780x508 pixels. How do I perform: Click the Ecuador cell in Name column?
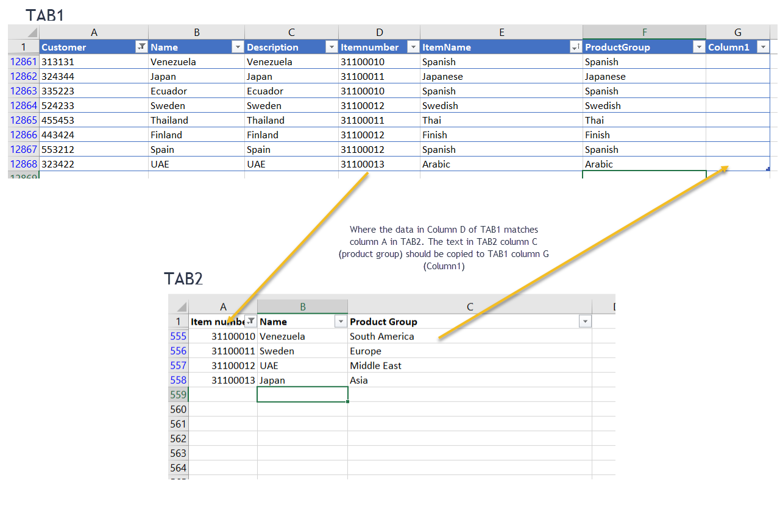(x=196, y=91)
